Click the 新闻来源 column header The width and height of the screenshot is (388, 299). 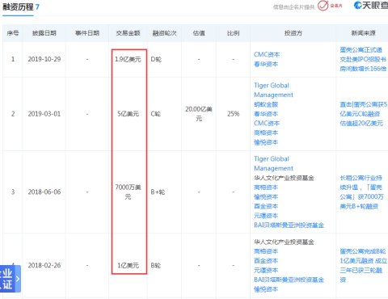pos(363,33)
